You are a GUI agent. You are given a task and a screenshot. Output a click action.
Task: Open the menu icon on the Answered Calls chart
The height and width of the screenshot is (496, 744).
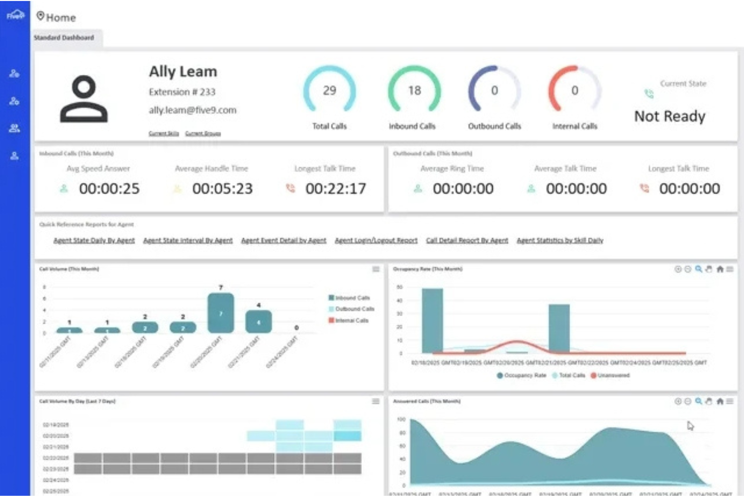(x=730, y=401)
